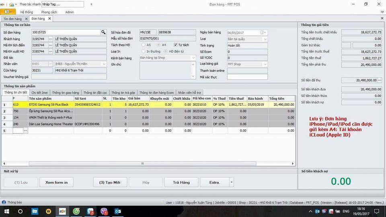Screen dimensions: 386x217
Task: Select the In thường print type radio
Action: [x=144, y=51]
